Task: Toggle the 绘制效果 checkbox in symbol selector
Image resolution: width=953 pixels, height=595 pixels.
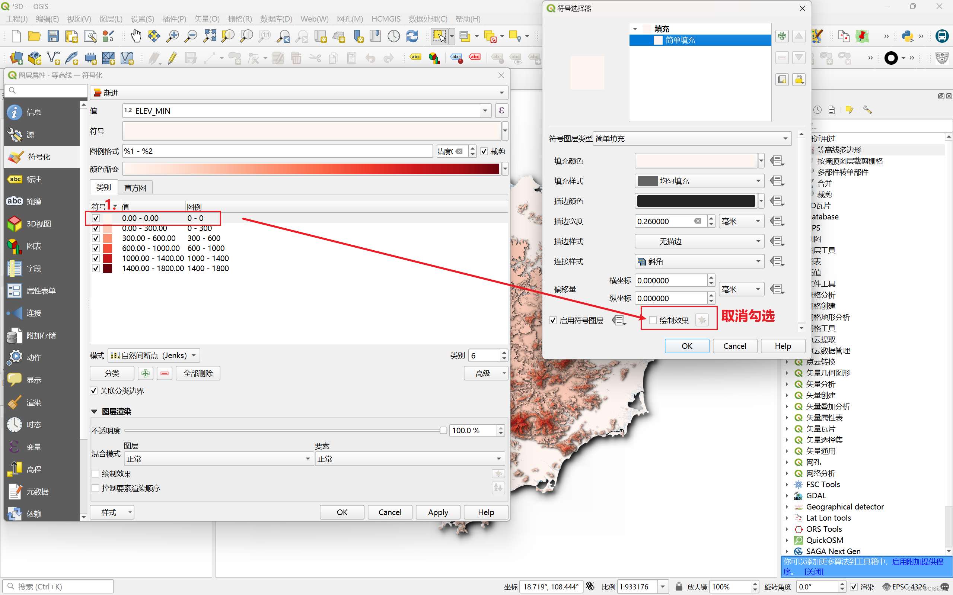Action: (653, 320)
